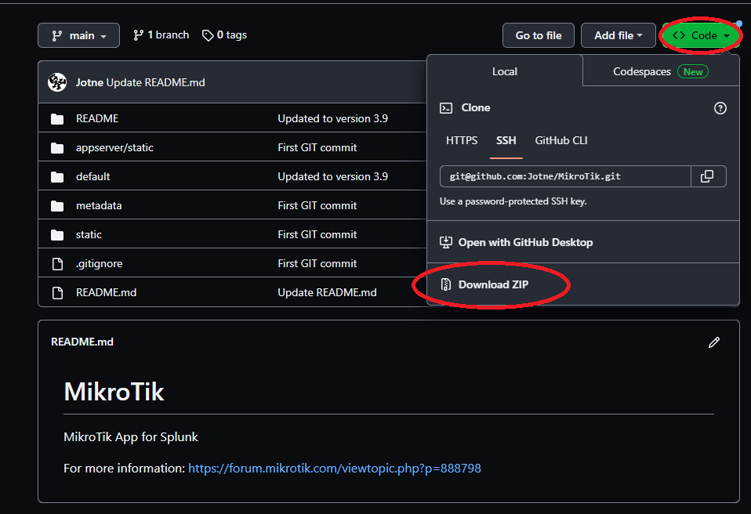Edit README.md using the pencil icon

(714, 342)
